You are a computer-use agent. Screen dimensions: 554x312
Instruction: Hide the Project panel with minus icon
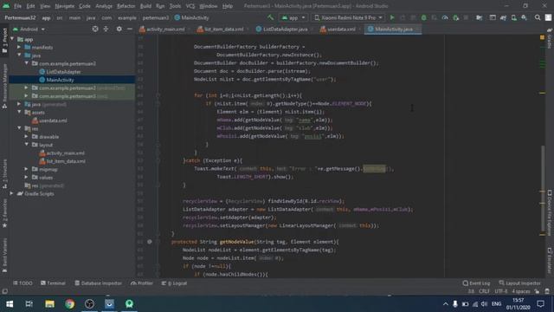[x=130, y=29]
